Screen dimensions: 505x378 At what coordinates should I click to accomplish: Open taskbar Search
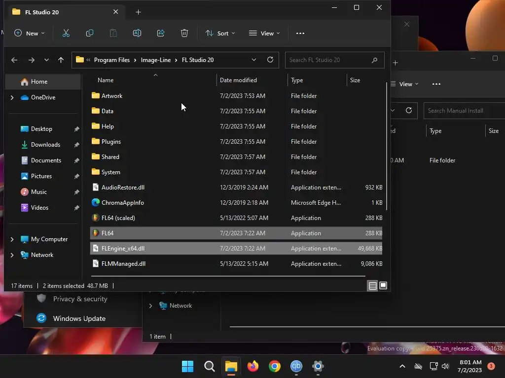point(209,366)
